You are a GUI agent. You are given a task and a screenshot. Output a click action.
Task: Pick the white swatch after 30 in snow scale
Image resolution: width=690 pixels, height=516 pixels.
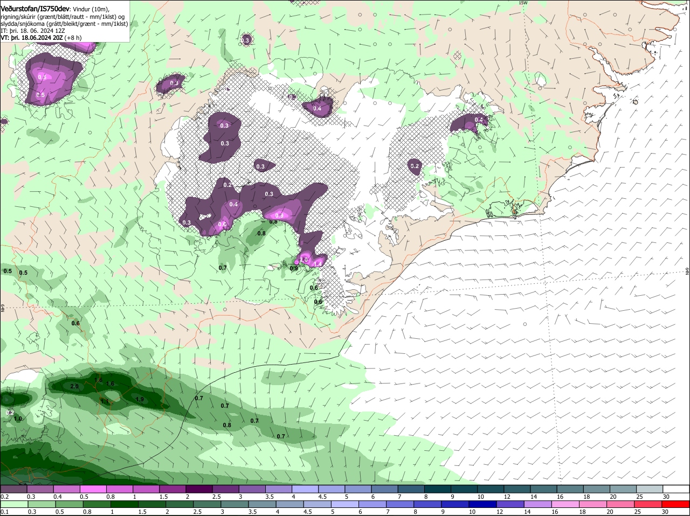pos(677,489)
